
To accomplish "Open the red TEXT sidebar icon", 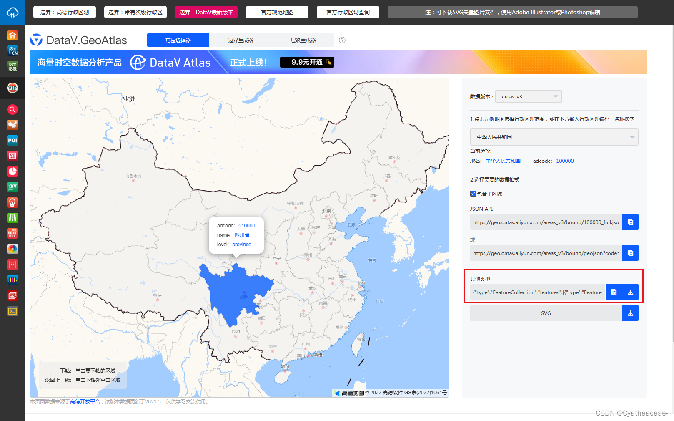I will (13, 233).
